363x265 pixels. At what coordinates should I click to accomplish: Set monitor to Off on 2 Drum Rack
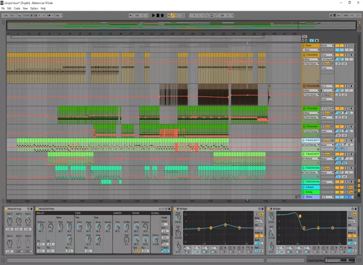[332, 64]
